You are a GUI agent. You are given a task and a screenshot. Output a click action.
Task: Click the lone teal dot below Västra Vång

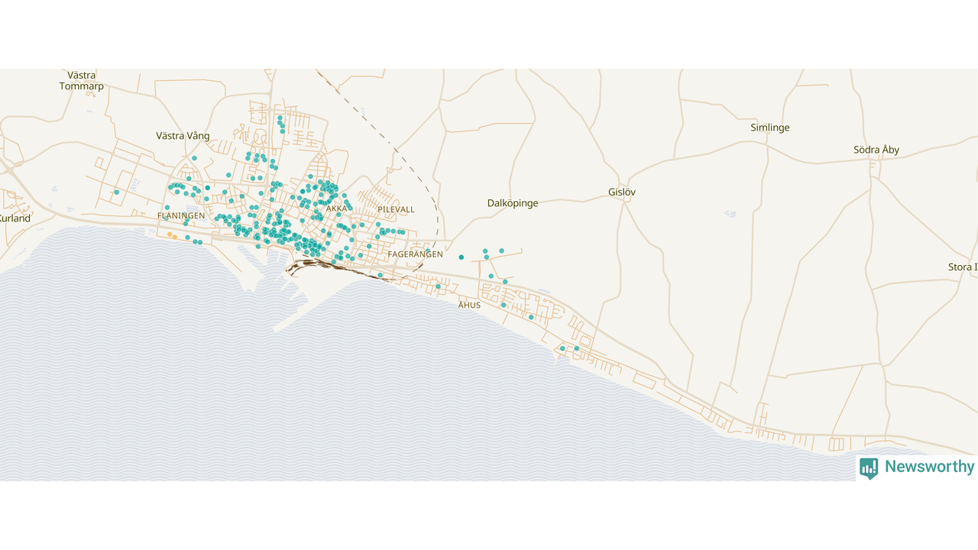pyautogui.click(x=194, y=158)
